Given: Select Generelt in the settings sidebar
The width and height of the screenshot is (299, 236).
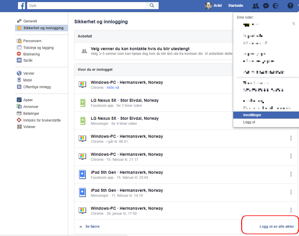Looking at the screenshot, I should 30,21.
